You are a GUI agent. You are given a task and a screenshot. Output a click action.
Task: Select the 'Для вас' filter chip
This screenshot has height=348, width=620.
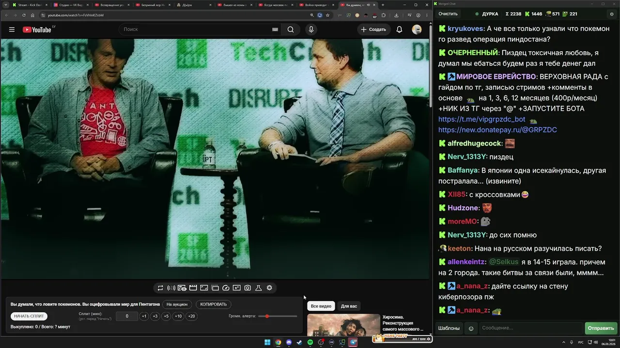(349, 306)
